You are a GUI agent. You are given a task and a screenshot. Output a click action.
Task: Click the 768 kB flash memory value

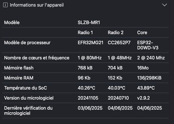(85, 68)
